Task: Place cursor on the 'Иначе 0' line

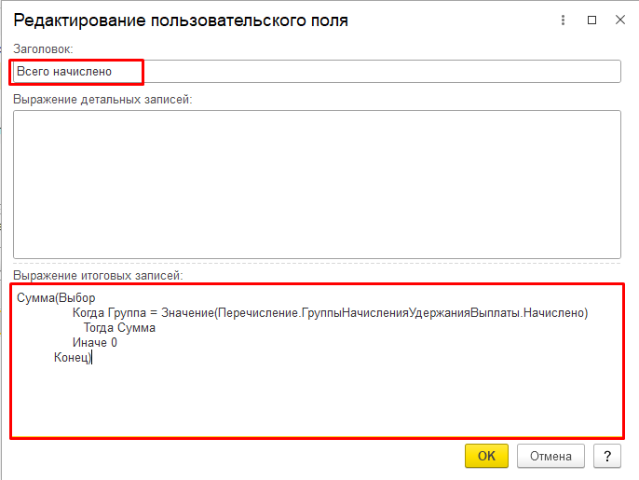Action: click(94, 343)
